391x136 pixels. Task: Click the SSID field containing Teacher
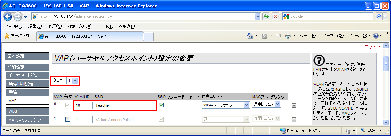[125, 105]
